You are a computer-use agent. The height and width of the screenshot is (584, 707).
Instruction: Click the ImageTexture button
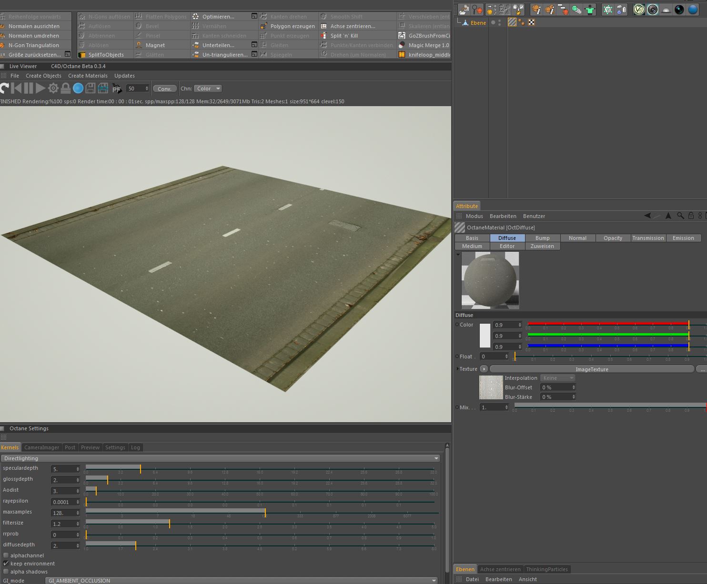[591, 369]
